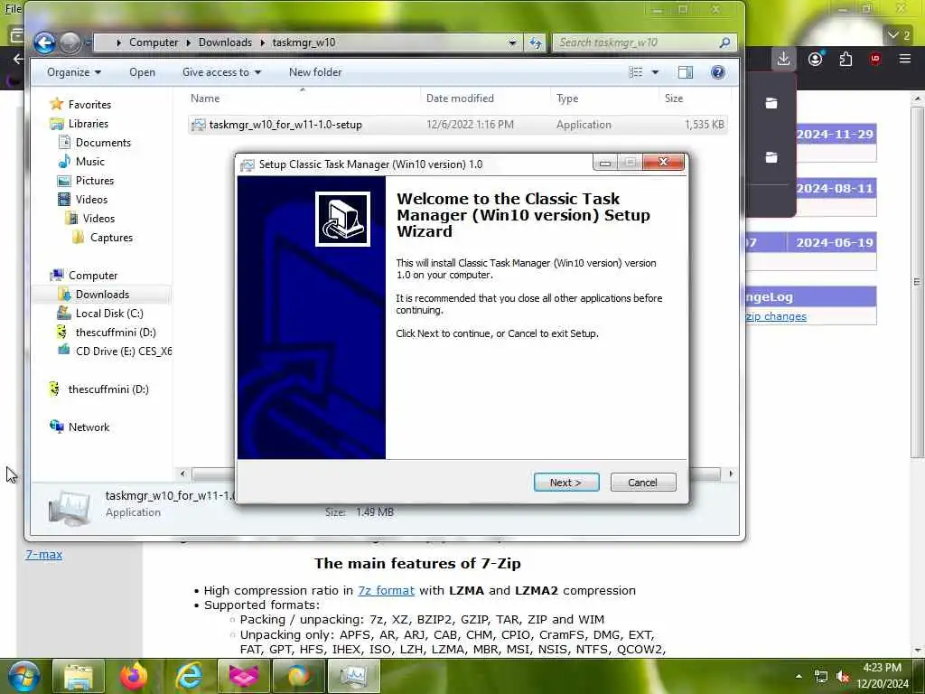Open the view options dropdown arrow
The height and width of the screenshot is (694, 925).
pos(655,72)
